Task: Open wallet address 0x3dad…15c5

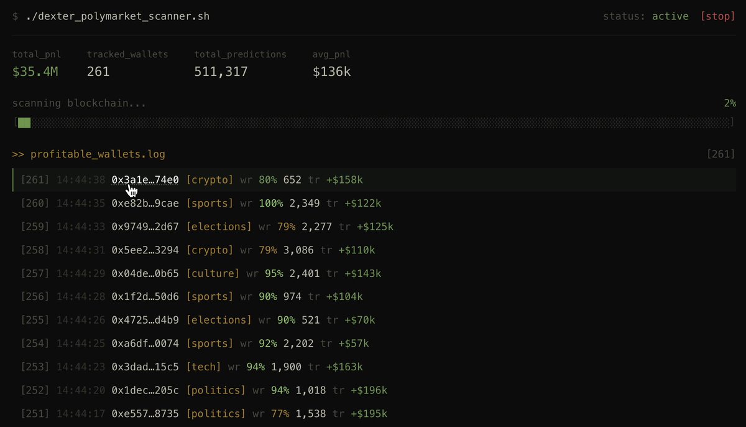Action: pyautogui.click(x=145, y=367)
